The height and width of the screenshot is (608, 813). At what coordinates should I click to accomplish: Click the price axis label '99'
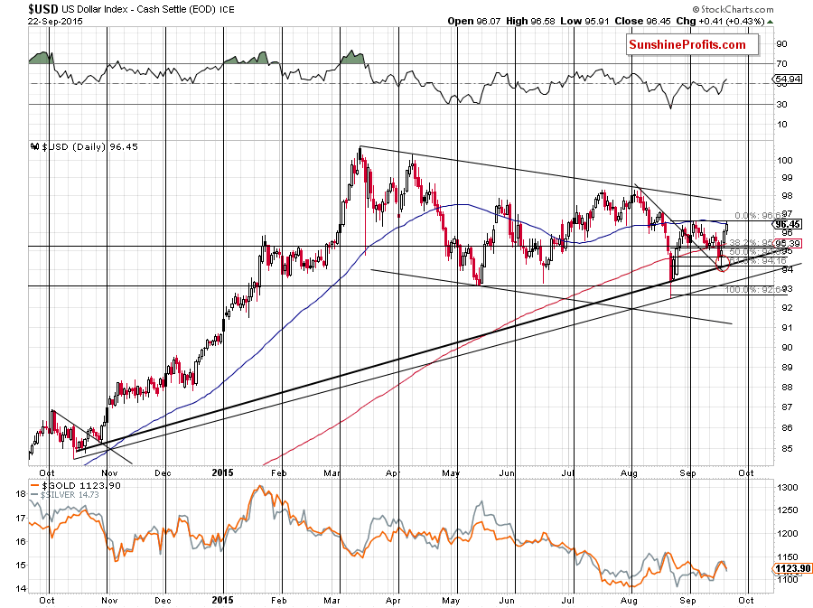(x=787, y=178)
